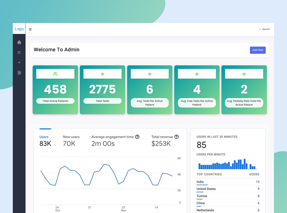This screenshot has width=287, height=213.
Task: Click the Users Per Minute bar chart
Action: (x=228, y=164)
